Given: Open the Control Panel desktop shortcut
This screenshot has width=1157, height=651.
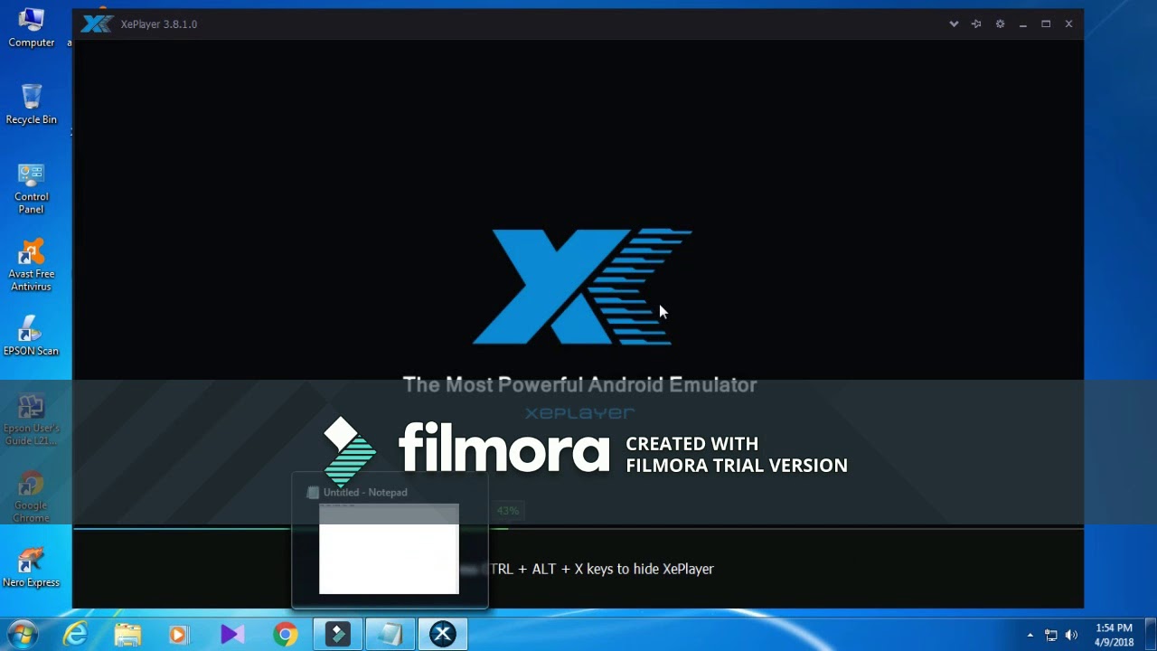Looking at the screenshot, I should 32,188.
